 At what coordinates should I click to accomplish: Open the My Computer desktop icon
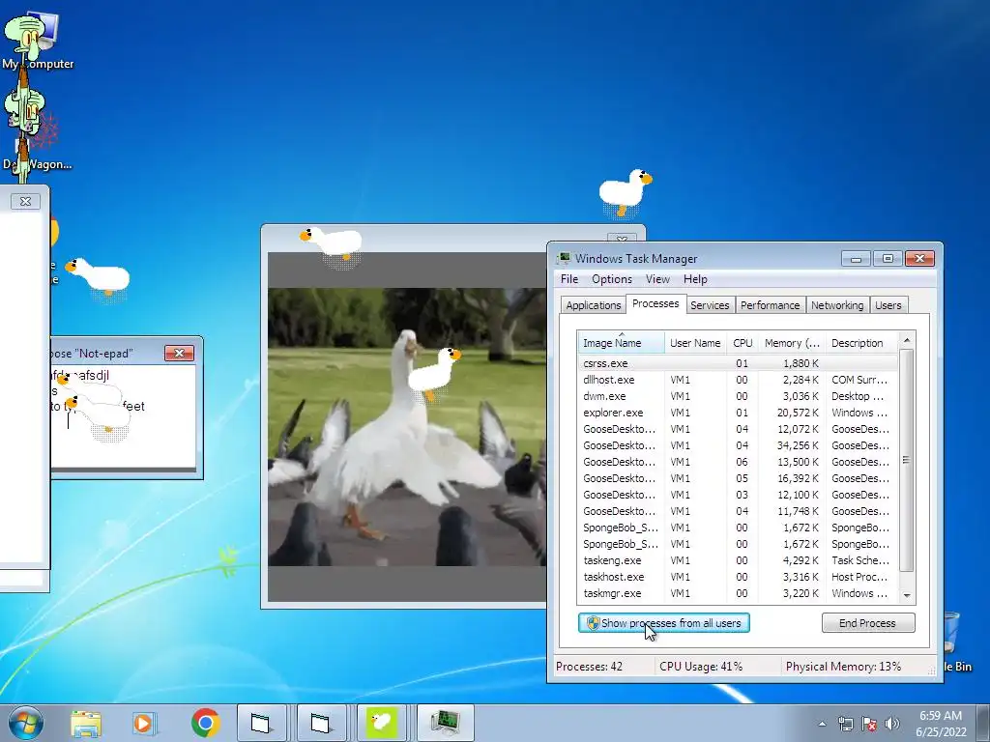point(38,40)
